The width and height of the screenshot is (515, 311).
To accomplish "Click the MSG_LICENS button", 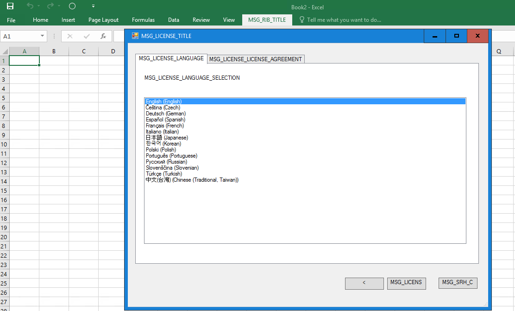I will click(406, 283).
